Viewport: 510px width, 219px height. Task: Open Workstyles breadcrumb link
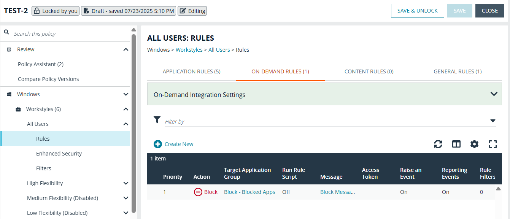189,50
